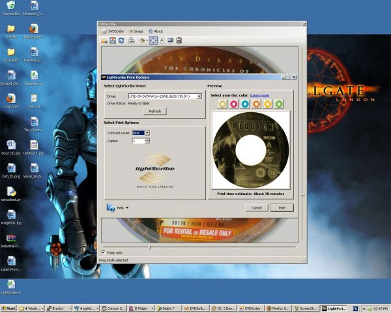The height and width of the screenshot is (313, 391).
Task: Click the Copies spinner arrows
Action: (147, 141)
